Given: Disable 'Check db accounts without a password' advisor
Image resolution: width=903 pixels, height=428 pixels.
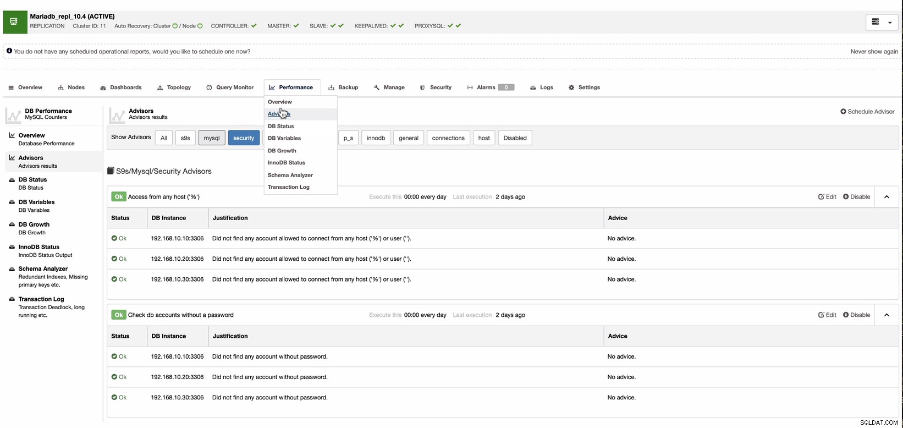Looking at the screenshot, I should click(x=857, y=315).
